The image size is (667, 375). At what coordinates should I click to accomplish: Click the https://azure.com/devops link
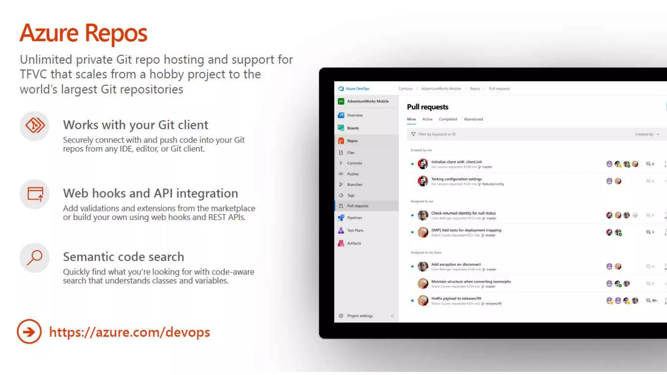click(x=129, y=332)
